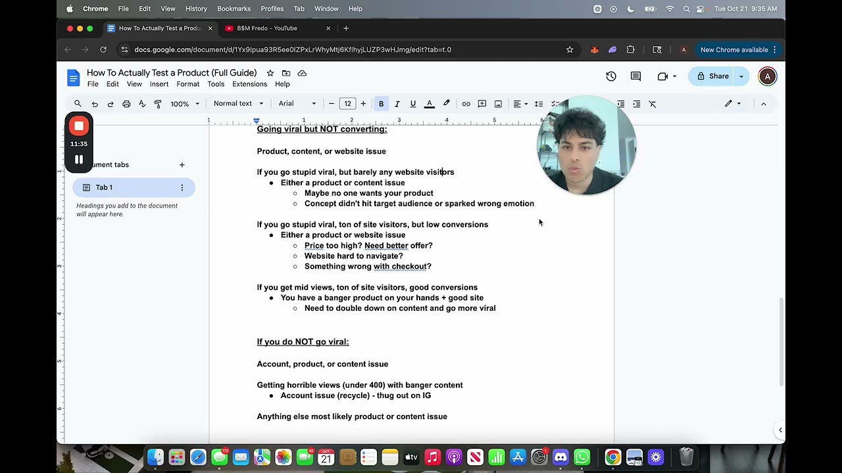The height and width of the screenshot is (473, 842).
Task: Open the Format menu in Docs
Action: (x=187, y=84)
